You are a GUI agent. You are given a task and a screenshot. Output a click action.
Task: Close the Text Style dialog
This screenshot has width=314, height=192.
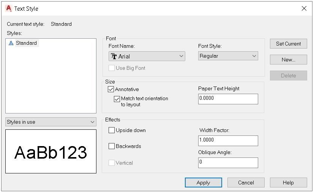pos(304,8)
